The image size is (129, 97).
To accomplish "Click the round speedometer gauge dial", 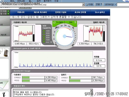I will click(65, 36).
